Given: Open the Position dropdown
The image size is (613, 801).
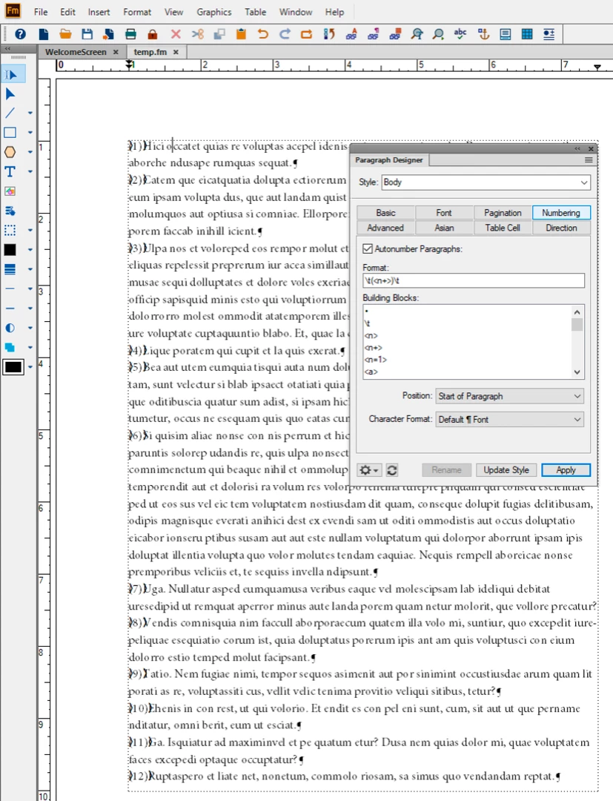Looking at the screenshot, I should (x=509, y=396).
